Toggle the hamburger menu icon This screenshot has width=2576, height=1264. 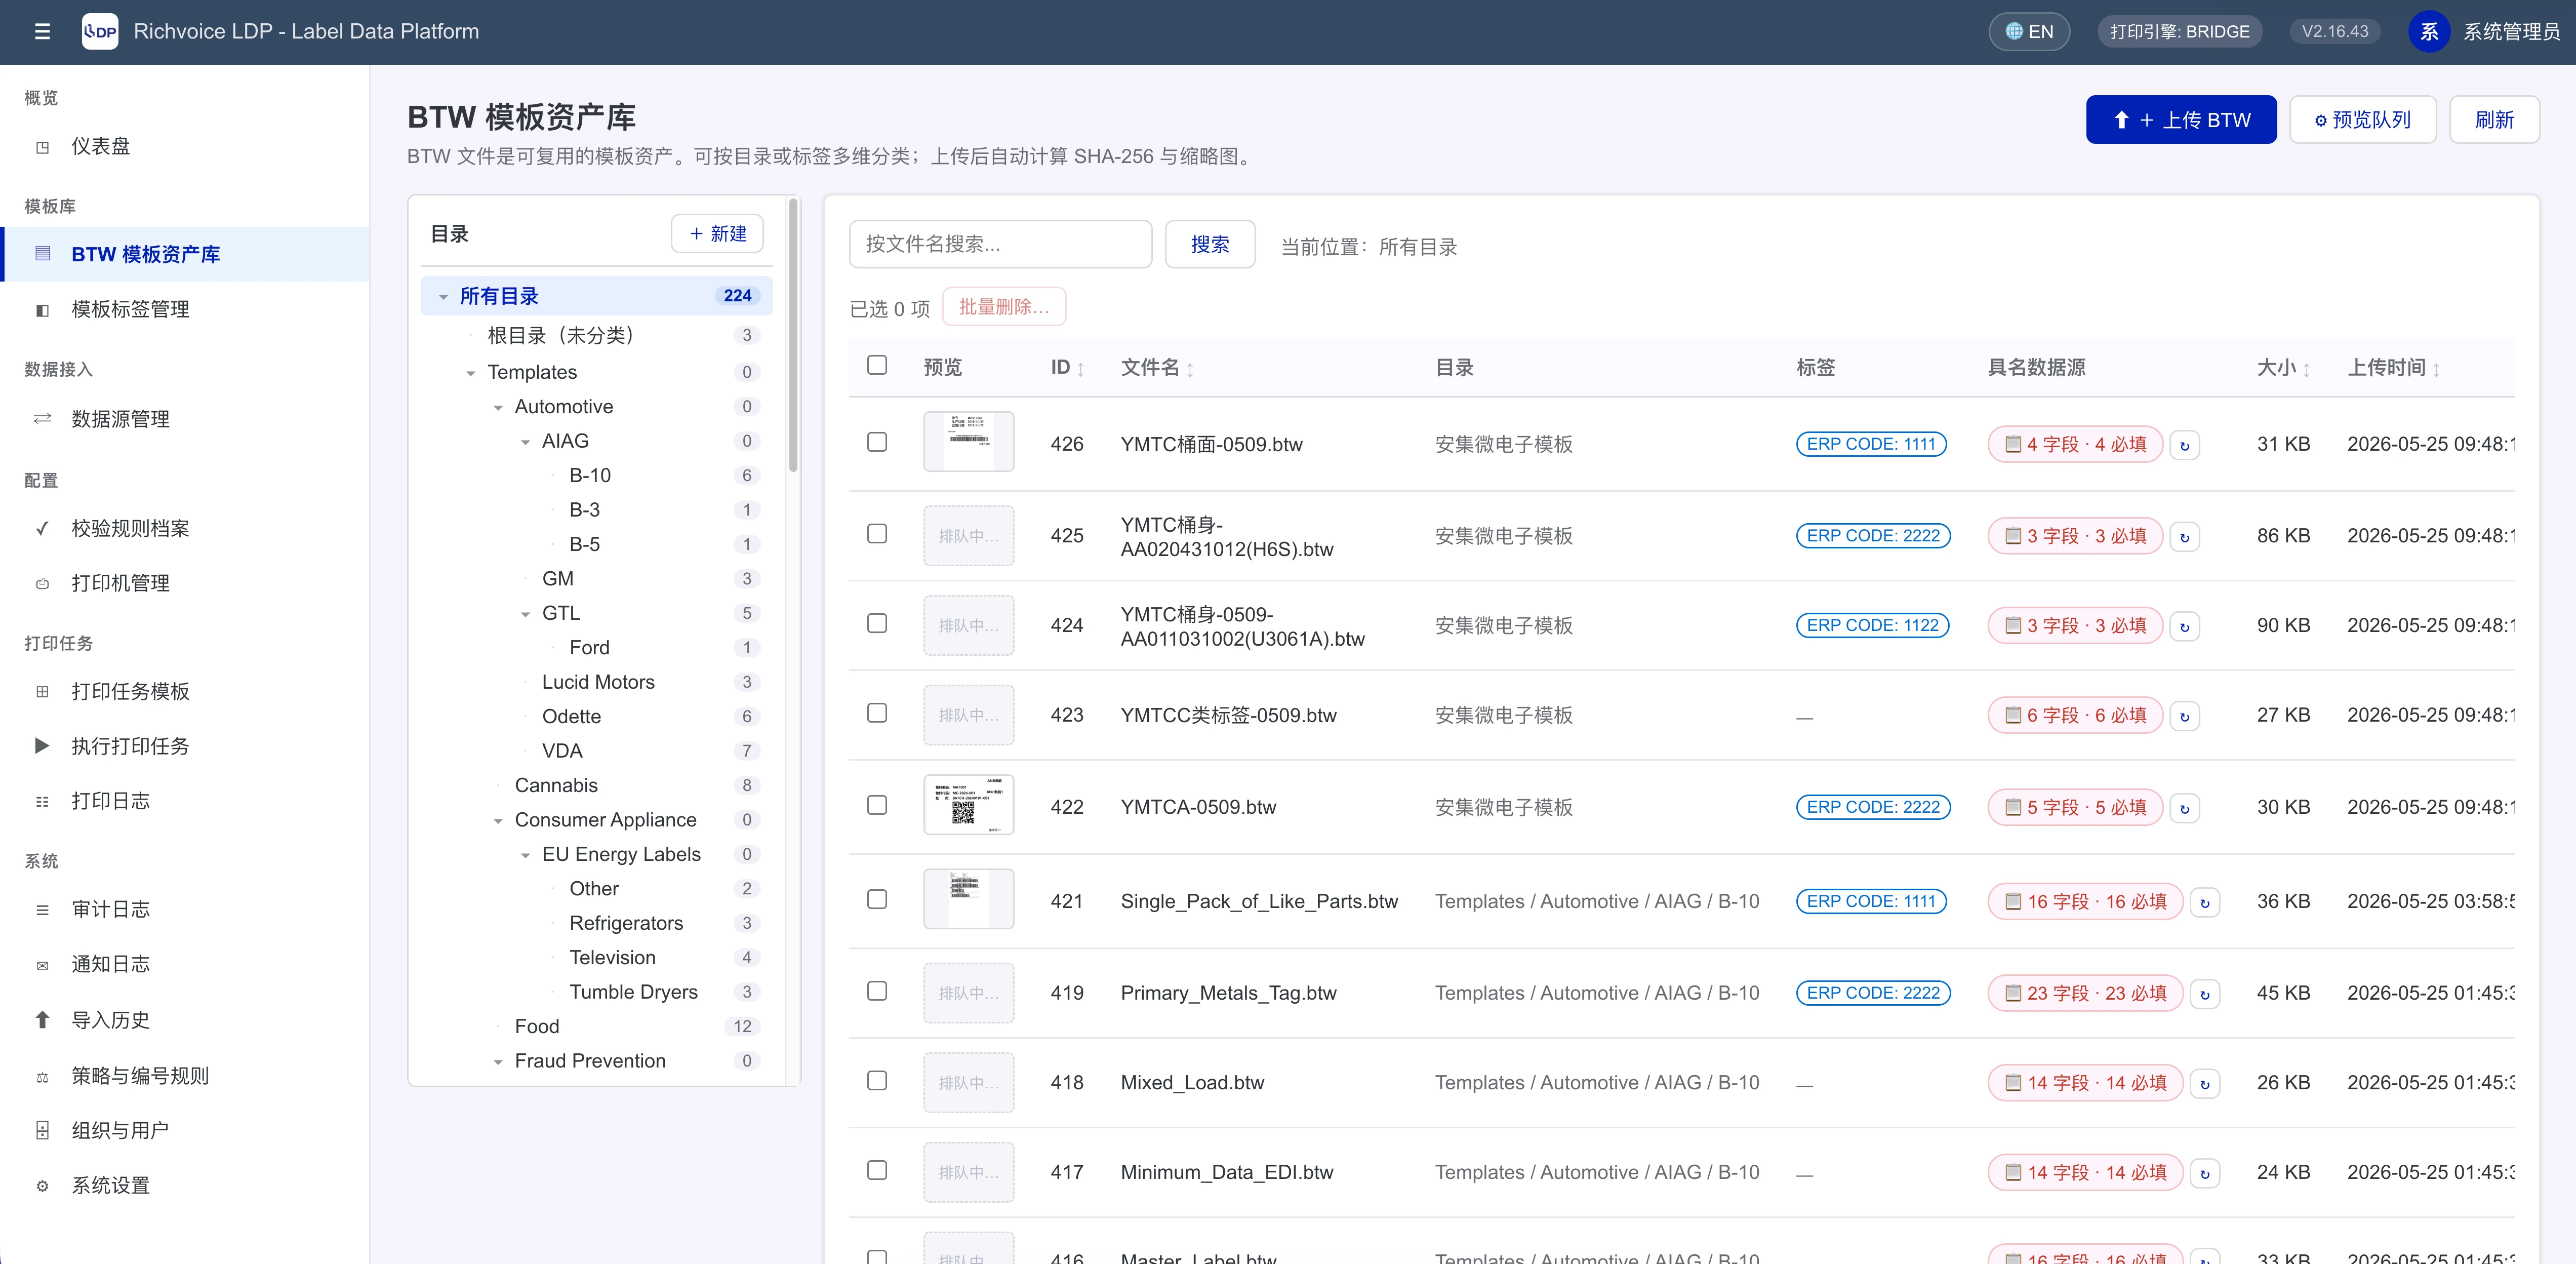pos(42,31)
